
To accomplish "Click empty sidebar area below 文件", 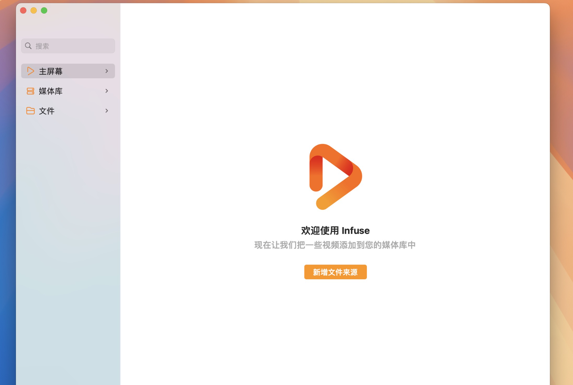I will click(68, 228).
